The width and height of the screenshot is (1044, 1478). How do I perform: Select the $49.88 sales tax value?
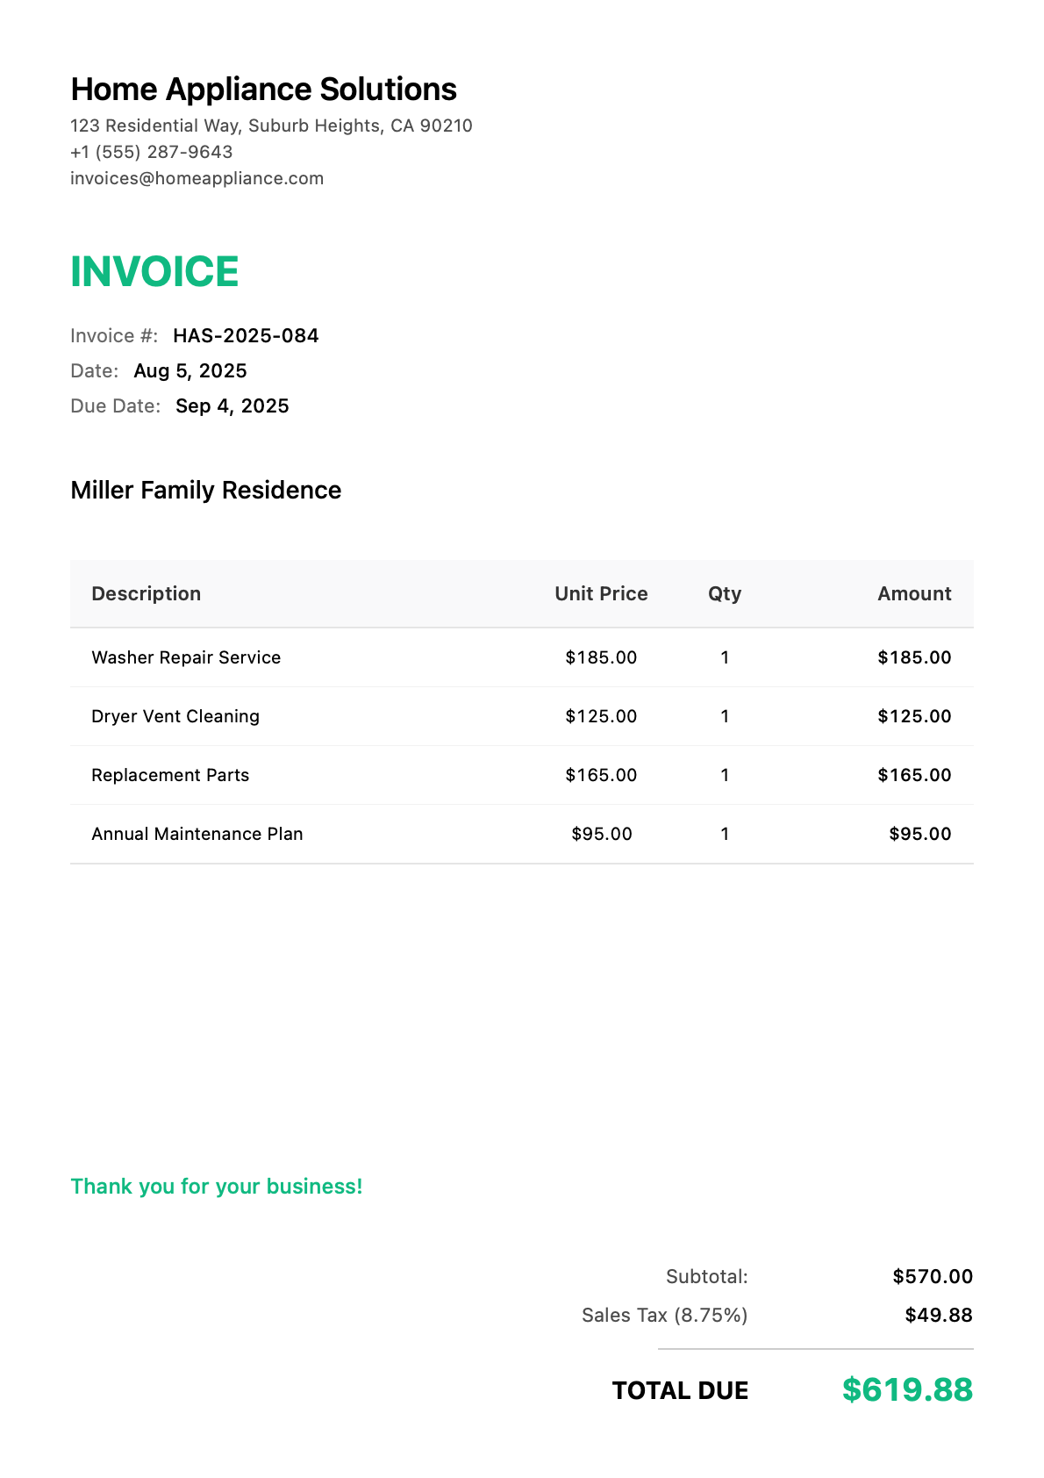pyautogui.click(x=939, y=1315)
